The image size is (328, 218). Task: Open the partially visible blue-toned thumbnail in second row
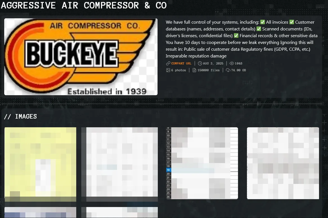click(41, 212)
